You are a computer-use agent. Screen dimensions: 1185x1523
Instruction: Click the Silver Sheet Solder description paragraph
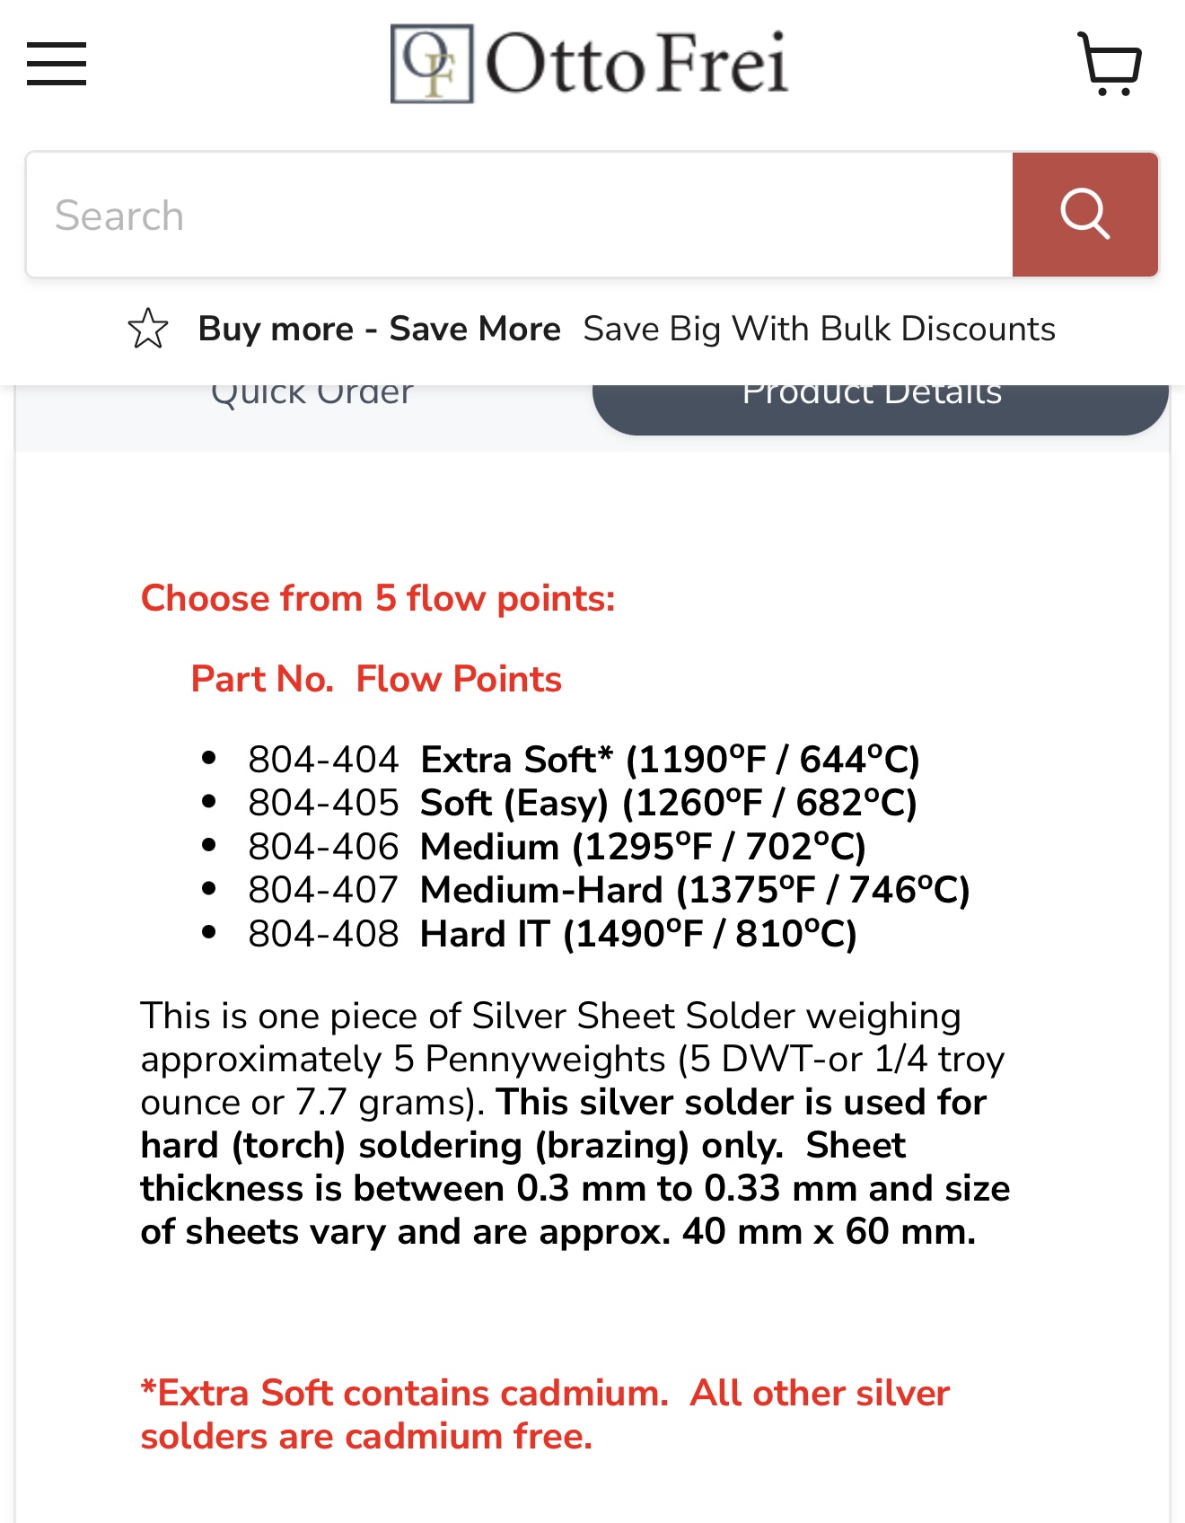click(575, 1123)
